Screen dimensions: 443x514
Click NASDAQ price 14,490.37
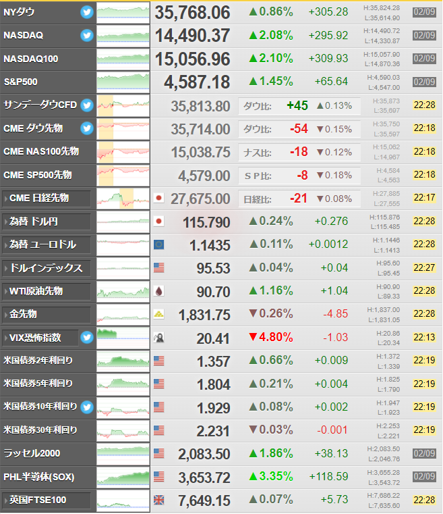coord(192,36)
